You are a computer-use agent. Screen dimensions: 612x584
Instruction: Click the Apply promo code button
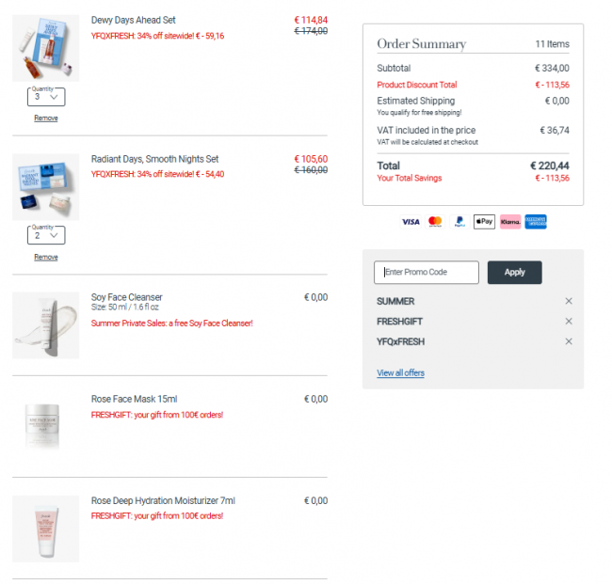[514, 272]
